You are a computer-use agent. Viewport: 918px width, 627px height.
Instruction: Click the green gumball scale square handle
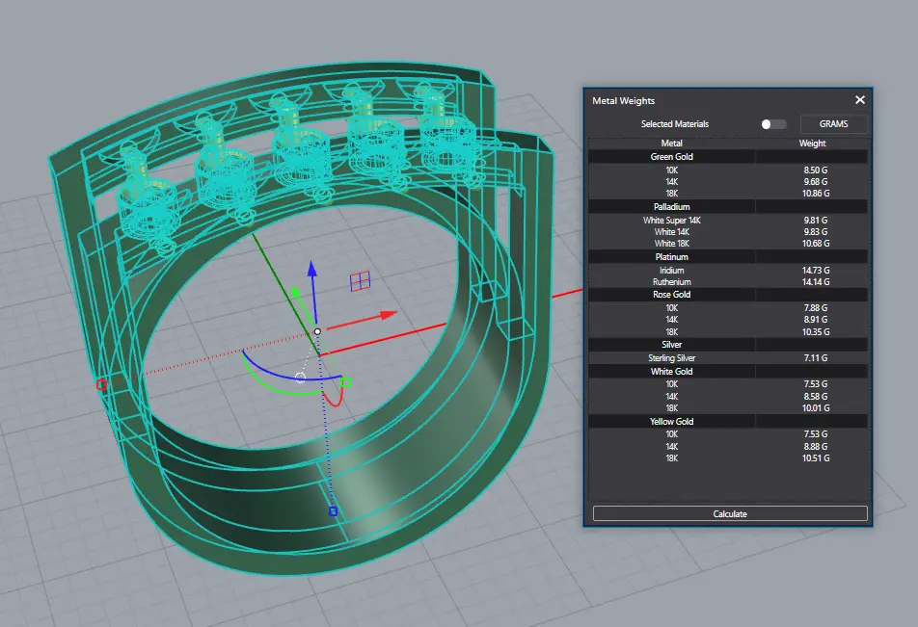click(x=346, y=382)
